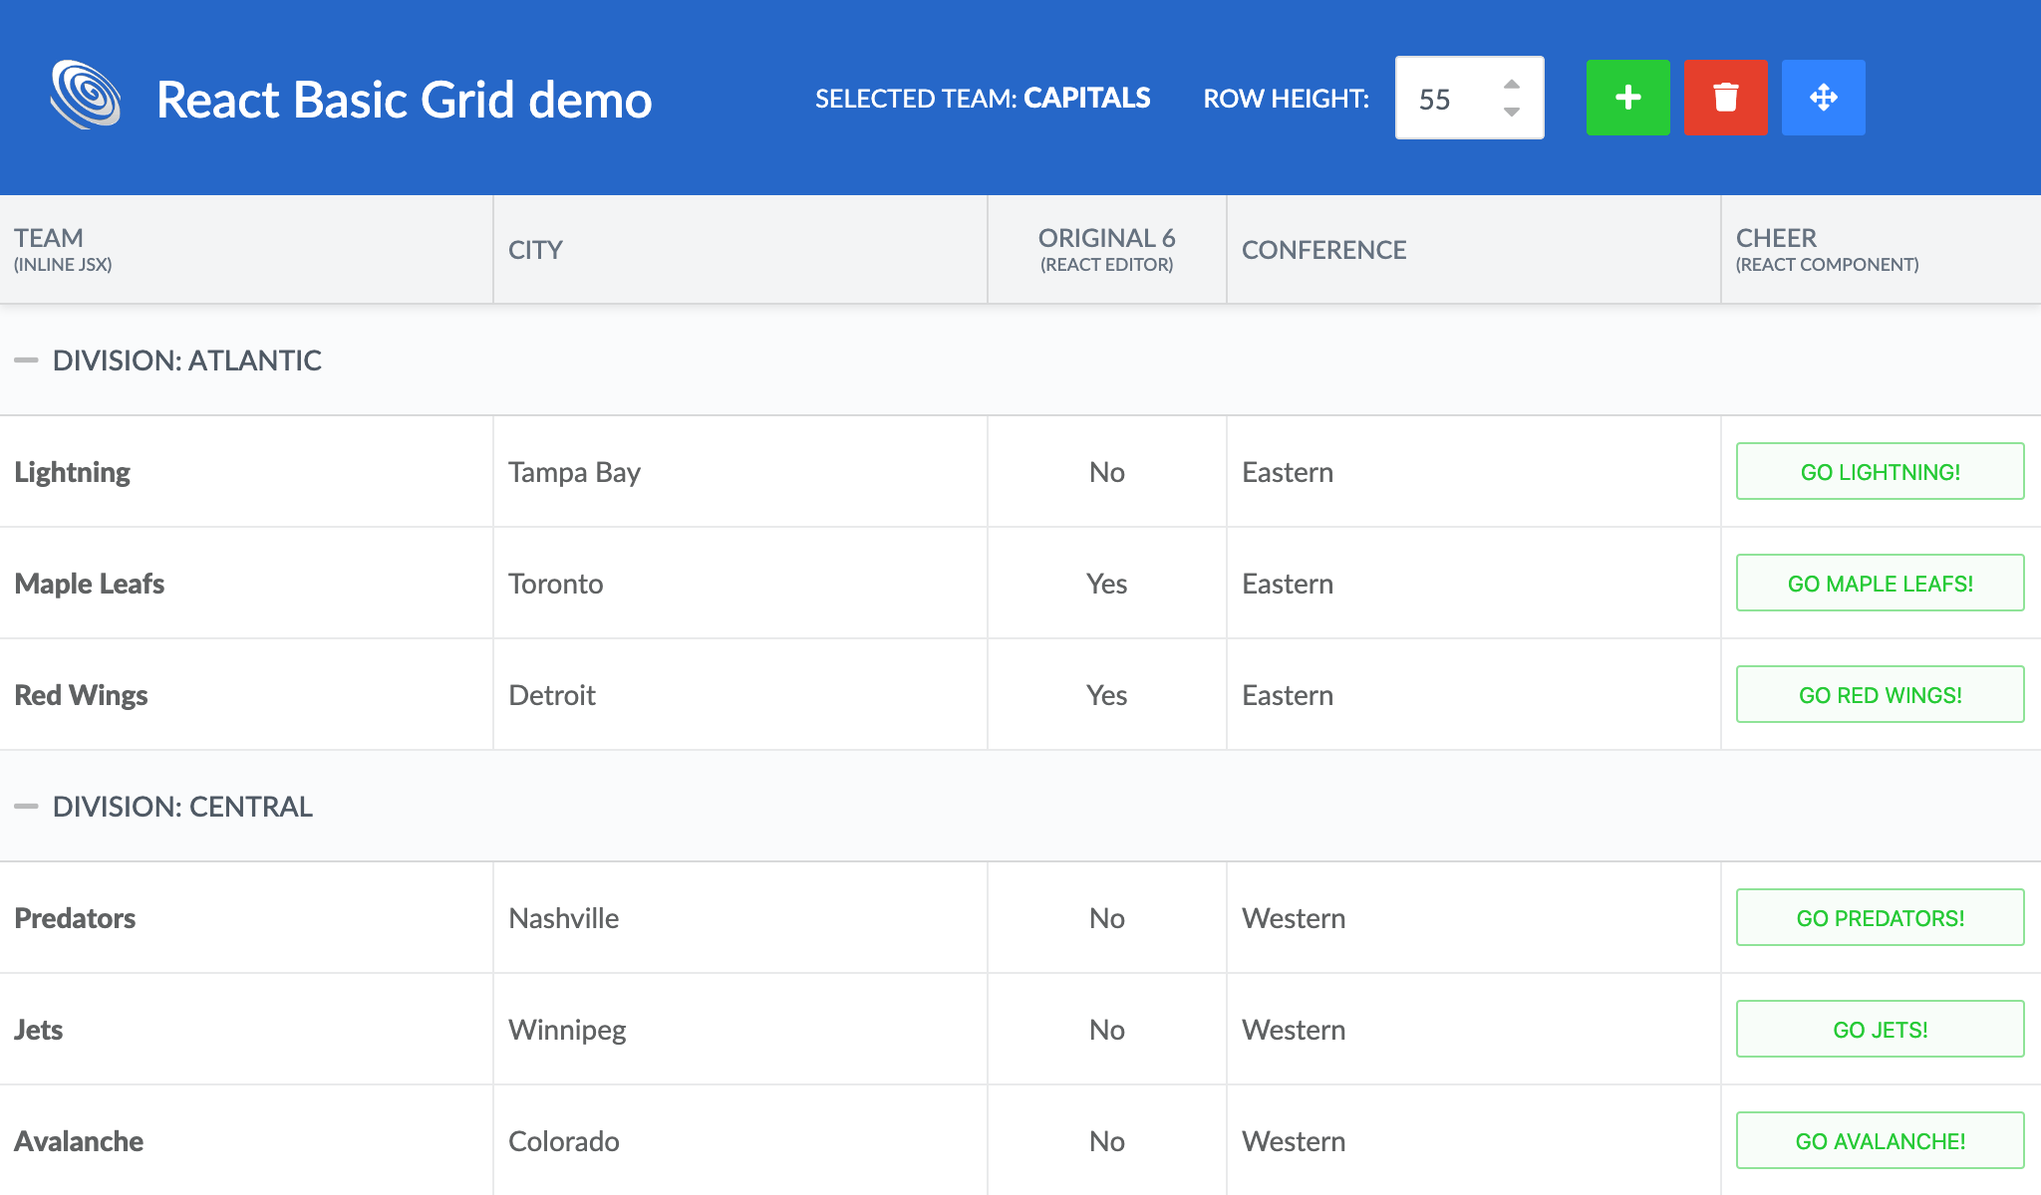Click the blue move rows icon

tap(1823, 97)
